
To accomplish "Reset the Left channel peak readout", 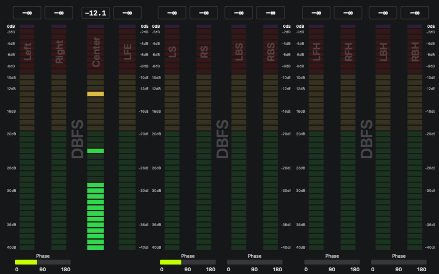I will 27,13.
